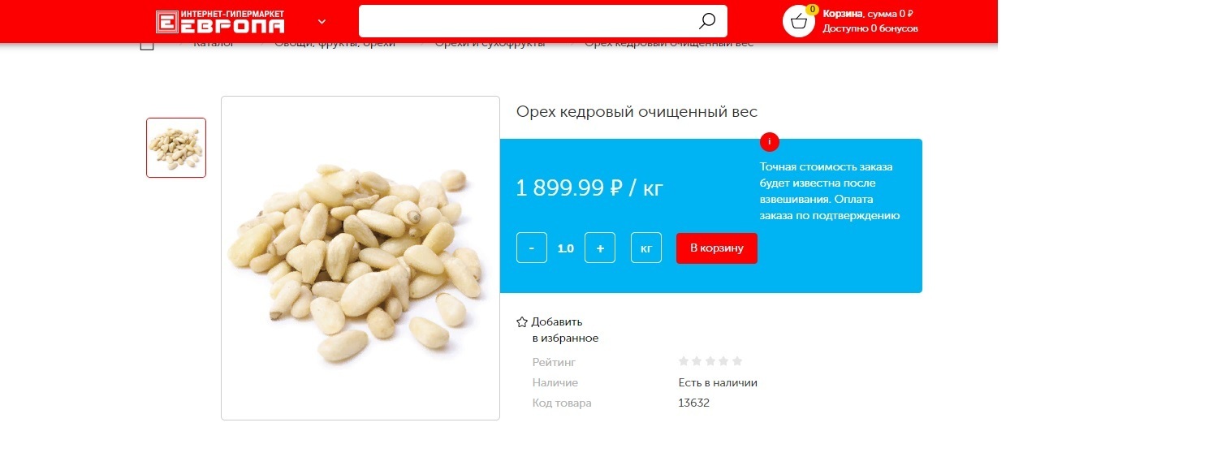Click the favorites star icon

pyautogui.click(x=522, y=322)
